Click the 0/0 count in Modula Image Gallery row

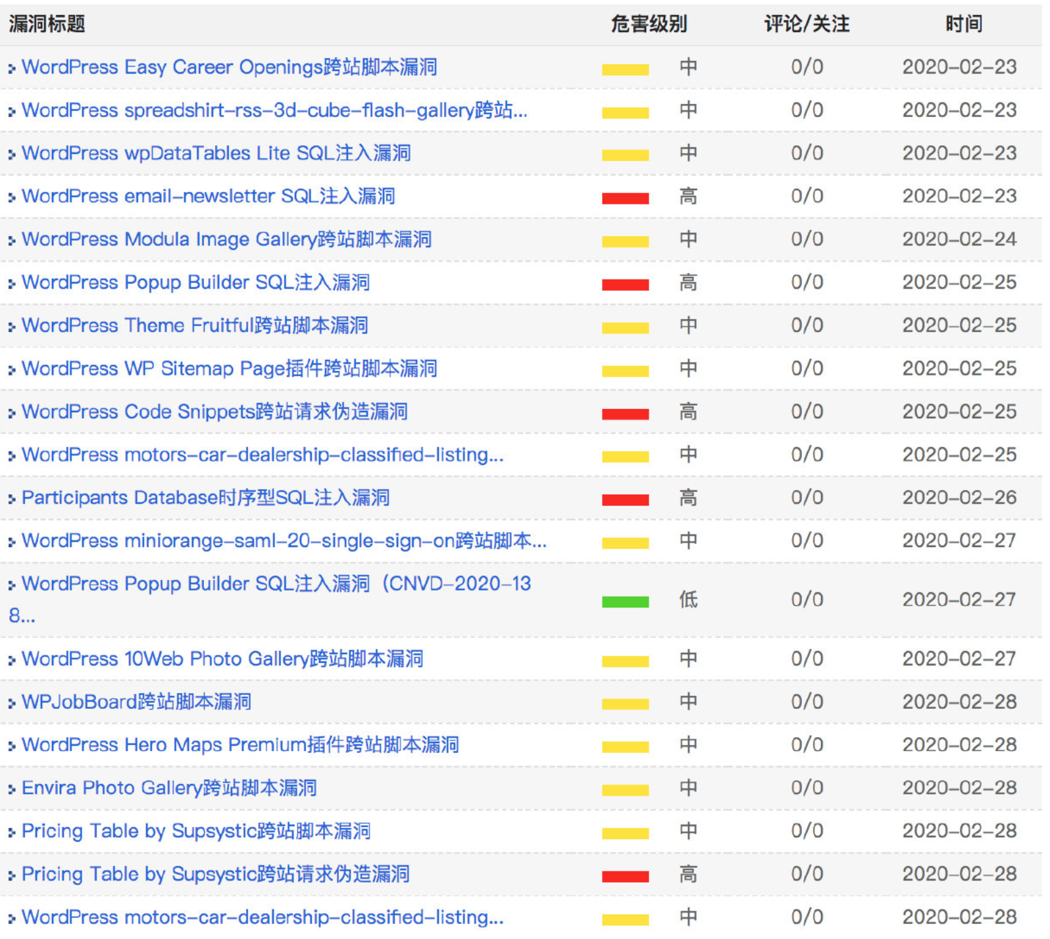click(807, 239)
